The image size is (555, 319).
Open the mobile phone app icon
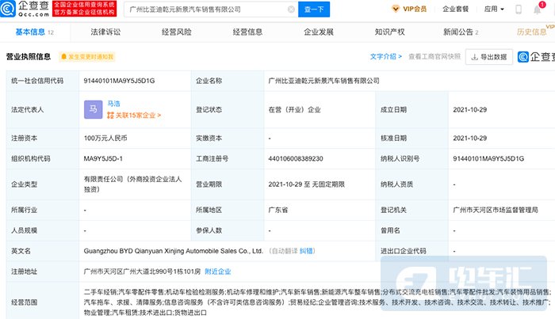coord(519,9)
